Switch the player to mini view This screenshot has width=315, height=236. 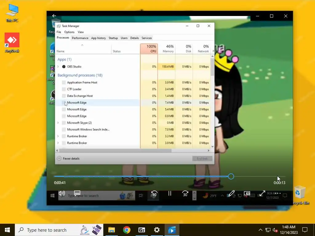pyautogui.click(x=247, y=193)
